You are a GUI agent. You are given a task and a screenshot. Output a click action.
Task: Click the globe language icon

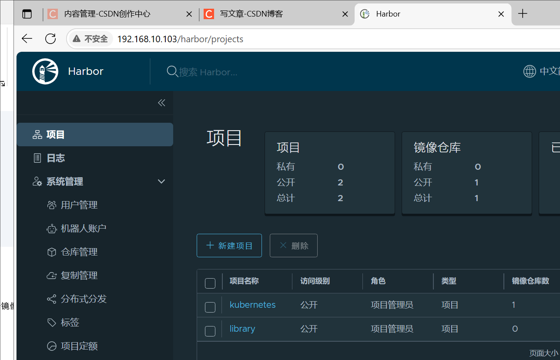click(530, 71)
